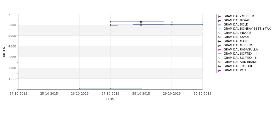This screenshot has width=272, height=119.
Task: Click the GRAM DAL BOLD legend marker
Action: click(220, 25)
